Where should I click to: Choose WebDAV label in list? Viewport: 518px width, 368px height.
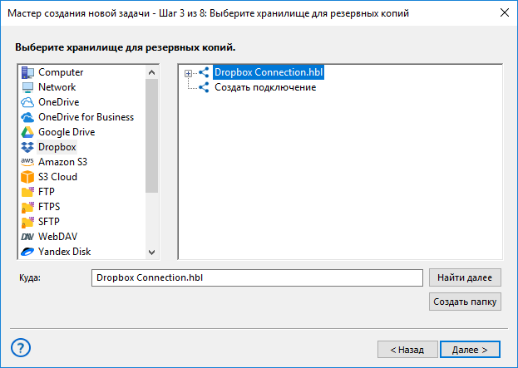coord(58,237)
